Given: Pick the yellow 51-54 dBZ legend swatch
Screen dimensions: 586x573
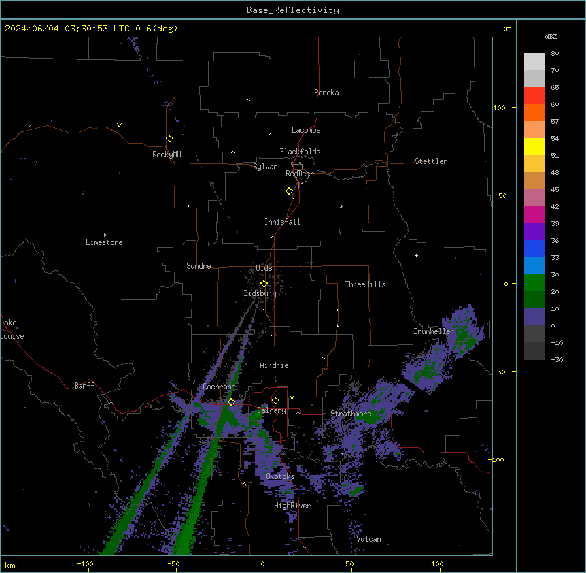Looking at the screenshot, I should click(x=534, y=146).
